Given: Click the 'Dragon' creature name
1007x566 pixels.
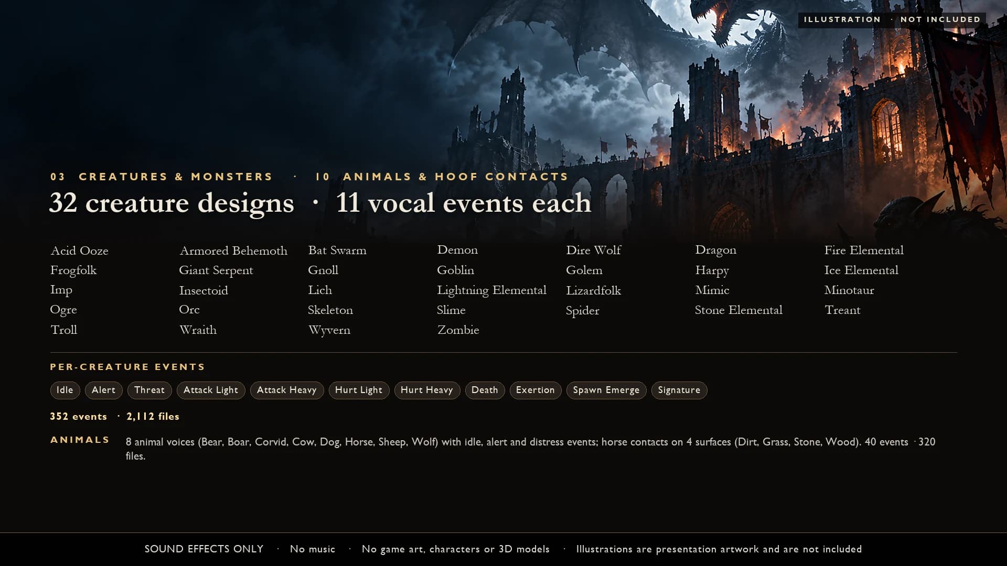Looking at the screenshot, I should 716,251.
